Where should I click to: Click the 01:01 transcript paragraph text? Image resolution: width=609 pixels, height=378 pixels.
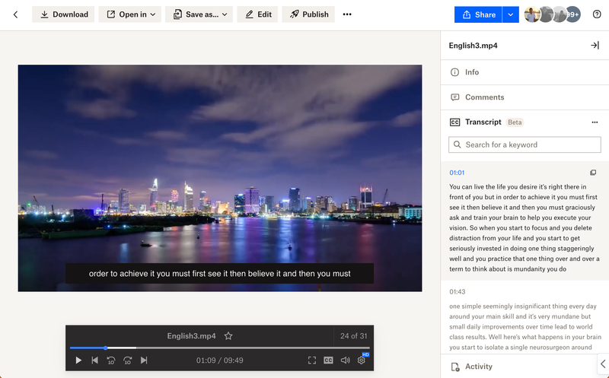point(525,228)
